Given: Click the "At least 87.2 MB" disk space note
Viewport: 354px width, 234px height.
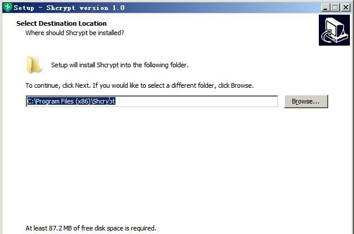Looking at the screenshot, I should [91, 228].
